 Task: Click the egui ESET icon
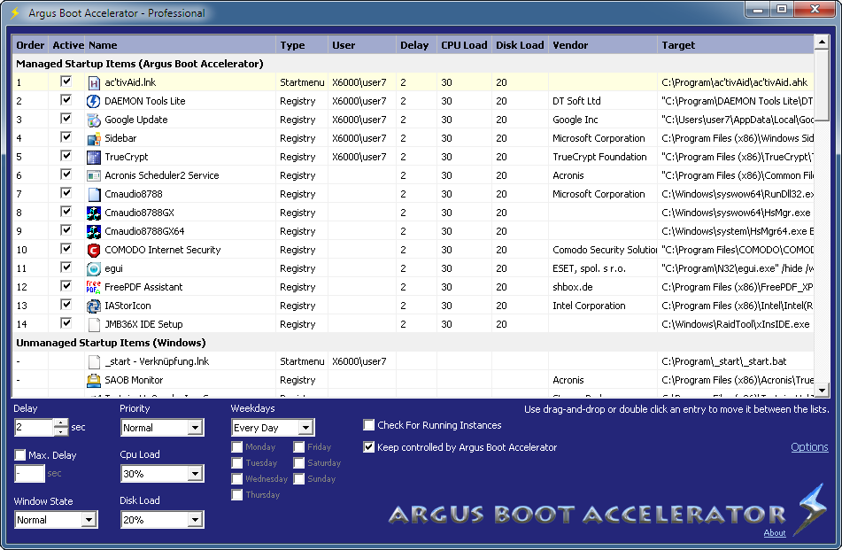94,268
